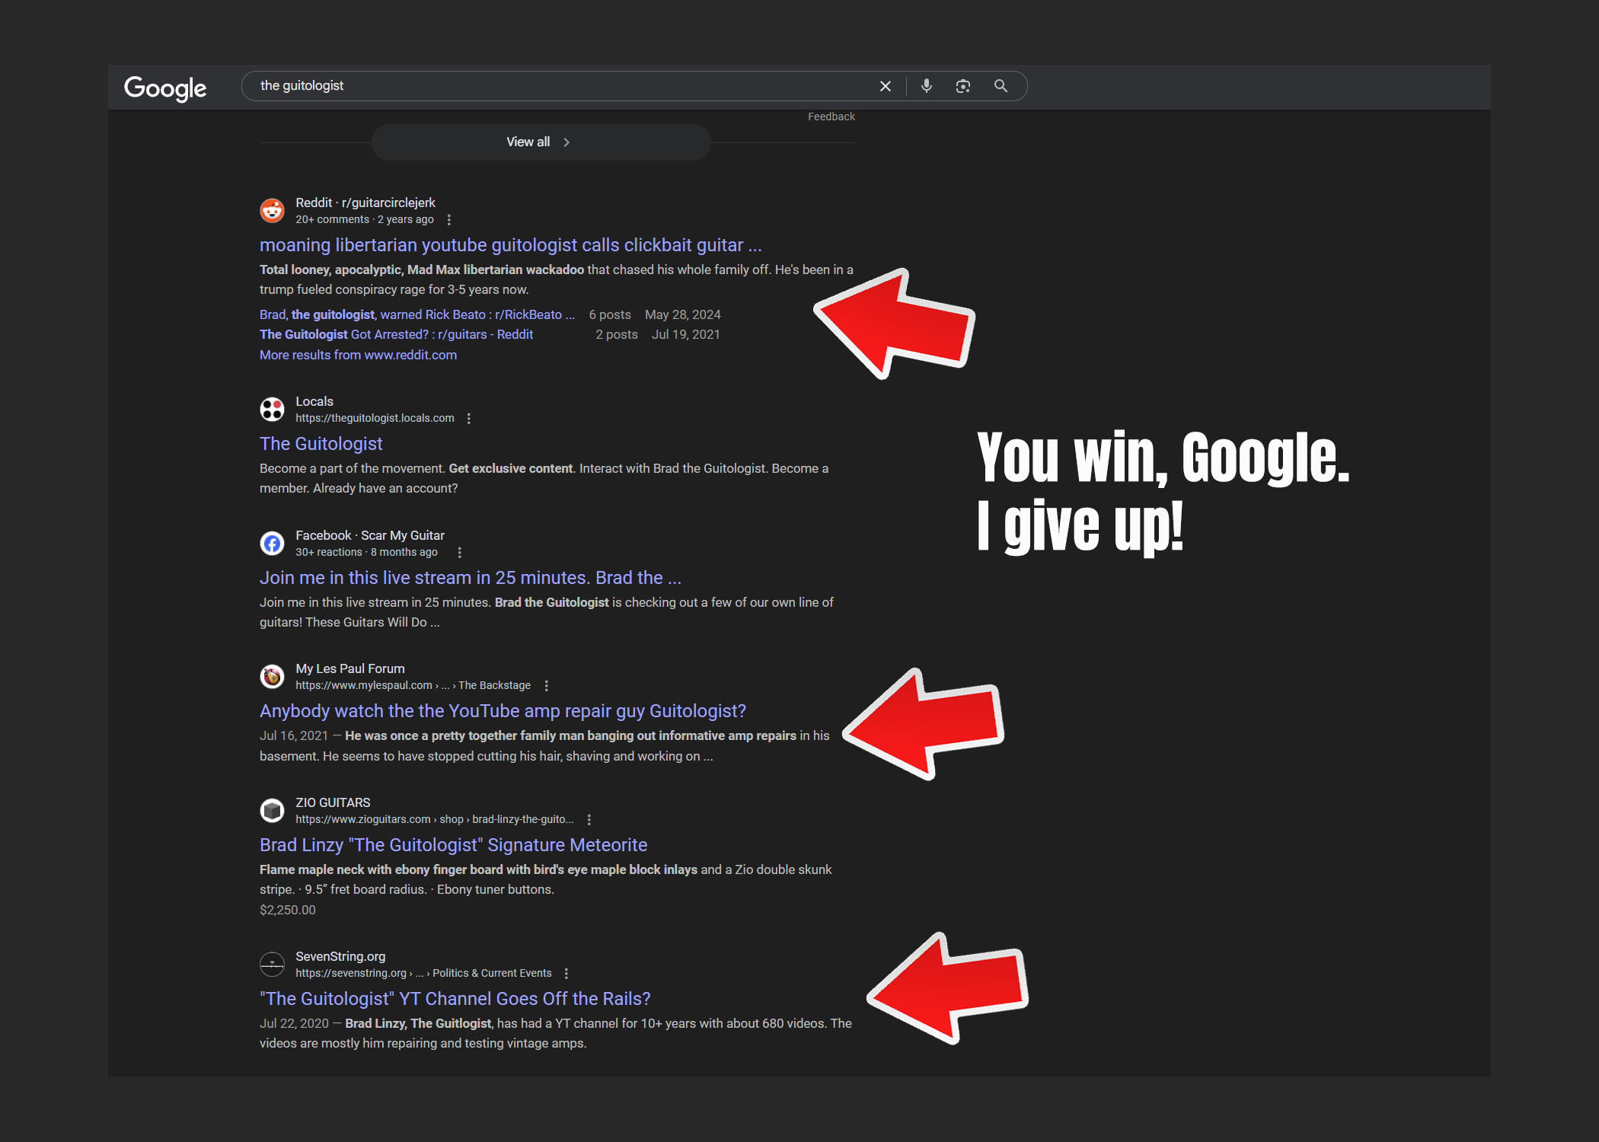Open the ZIO GUITARS result options menu

(589, 820)
